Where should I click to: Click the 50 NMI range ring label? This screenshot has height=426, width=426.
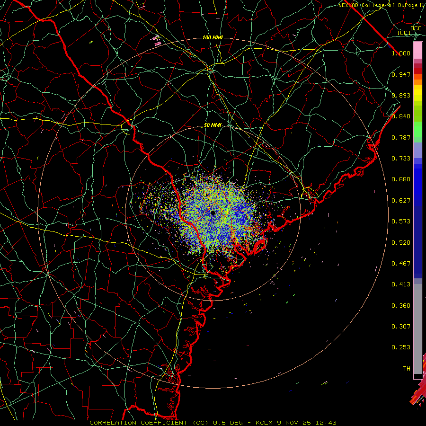click(213, 125)
